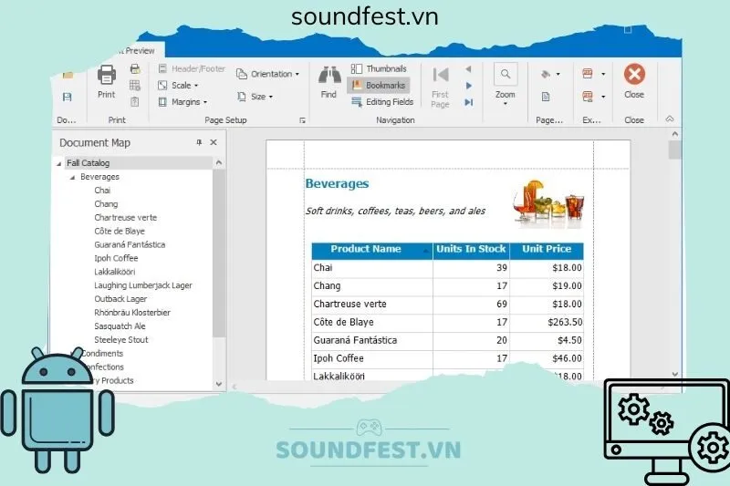Select Fall Catalog in Document Map
The image size is (730, 486).
88,163
